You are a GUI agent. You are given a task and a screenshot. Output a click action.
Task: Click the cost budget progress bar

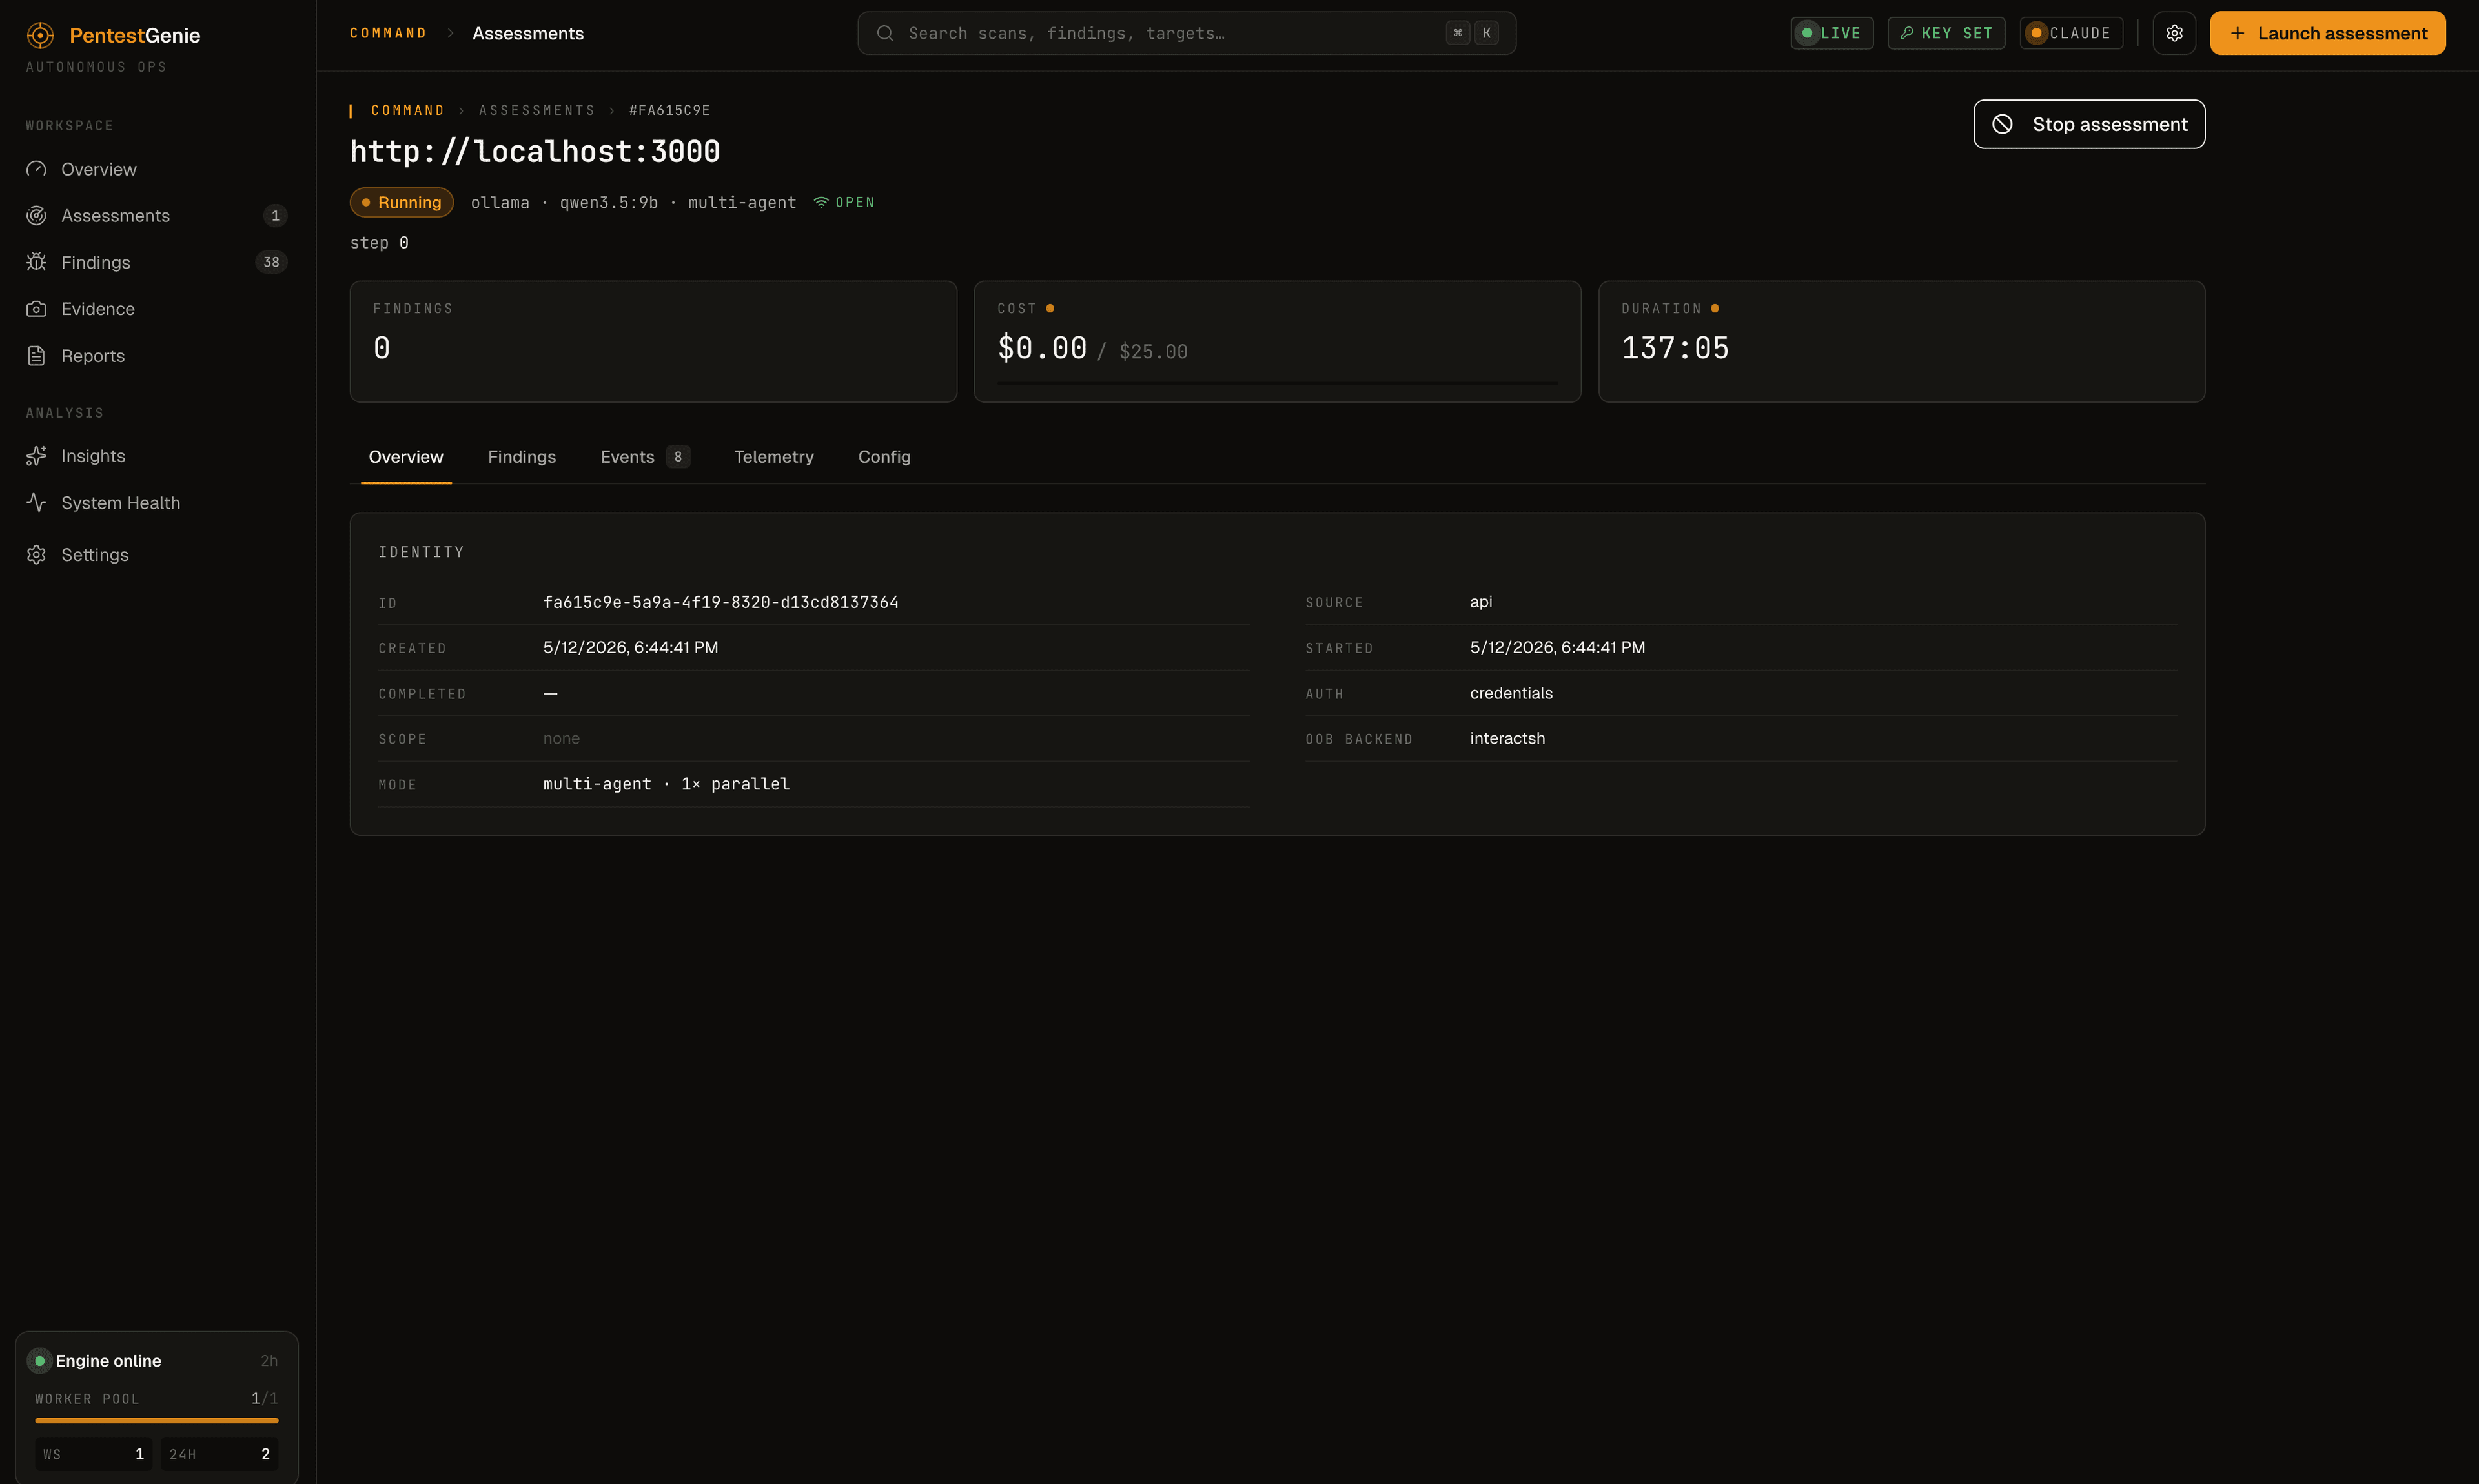1277,383
